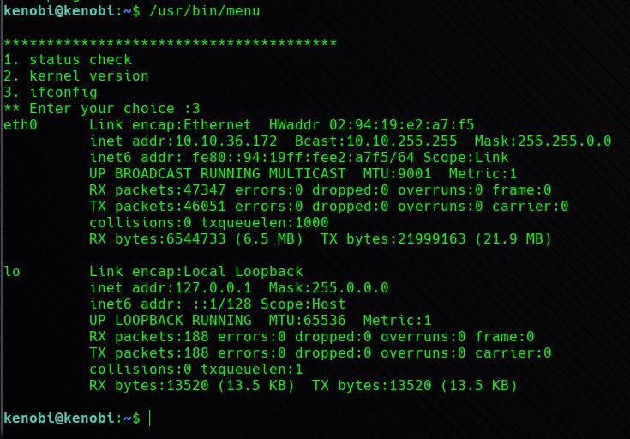Click the Bcast:10.10.255.255 text
Image resolution: width=630 pixels, height=439 pixels.
(x=375, y=141)
